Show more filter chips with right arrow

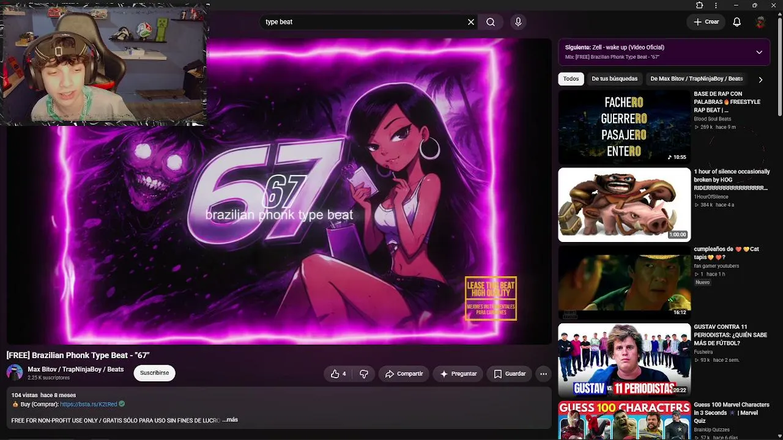(x=760, y=79)
